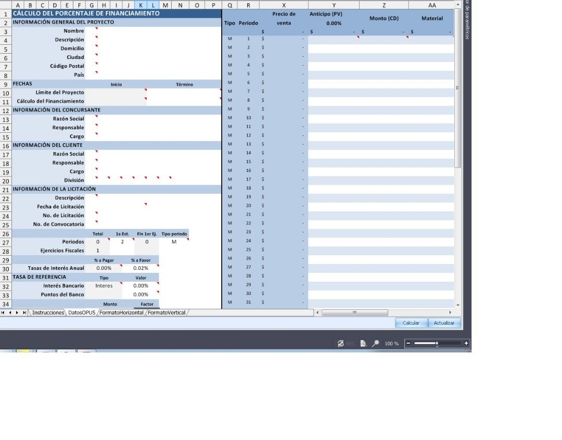The image size is (562, 440).
Task: Click the horizontal scrollbar right arrow
Action: pyautogui.click(x=450, y=312)
